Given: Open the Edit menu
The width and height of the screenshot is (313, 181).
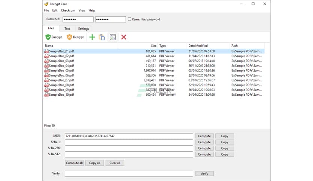Looking at the screenshot, I should tap(55, 10).
